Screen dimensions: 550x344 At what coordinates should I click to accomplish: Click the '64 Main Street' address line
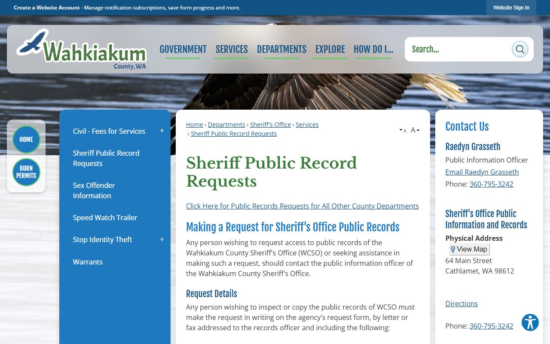(x=469, y=261)
